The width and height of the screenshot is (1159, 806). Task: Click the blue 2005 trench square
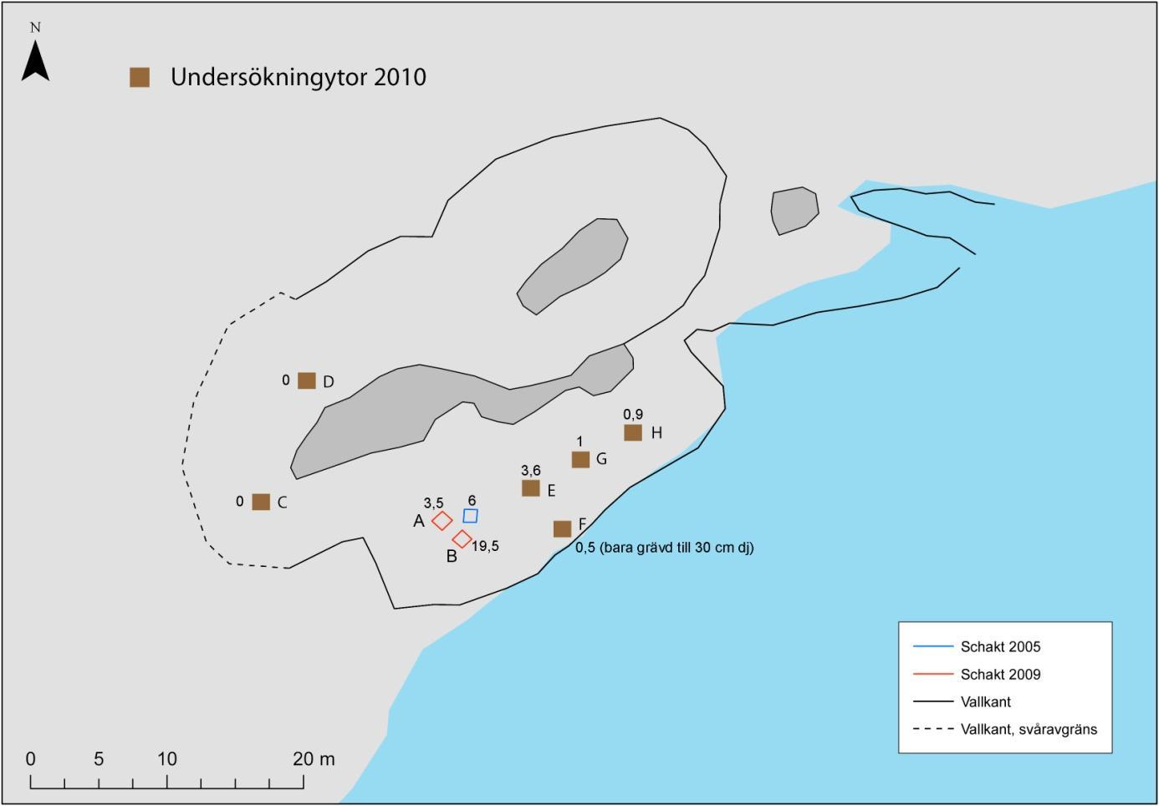[x=471, y=516]
